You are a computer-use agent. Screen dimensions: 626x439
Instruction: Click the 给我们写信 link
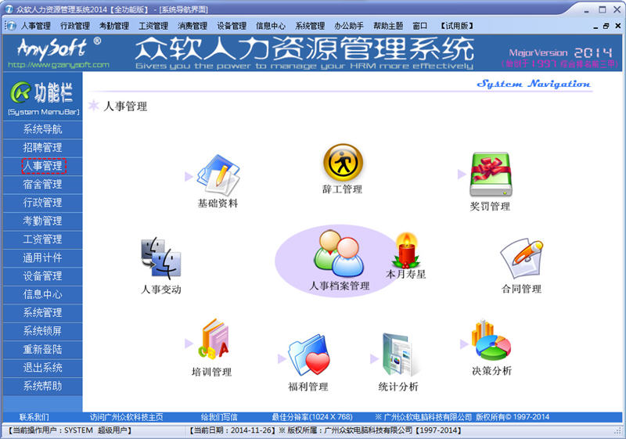219,417
